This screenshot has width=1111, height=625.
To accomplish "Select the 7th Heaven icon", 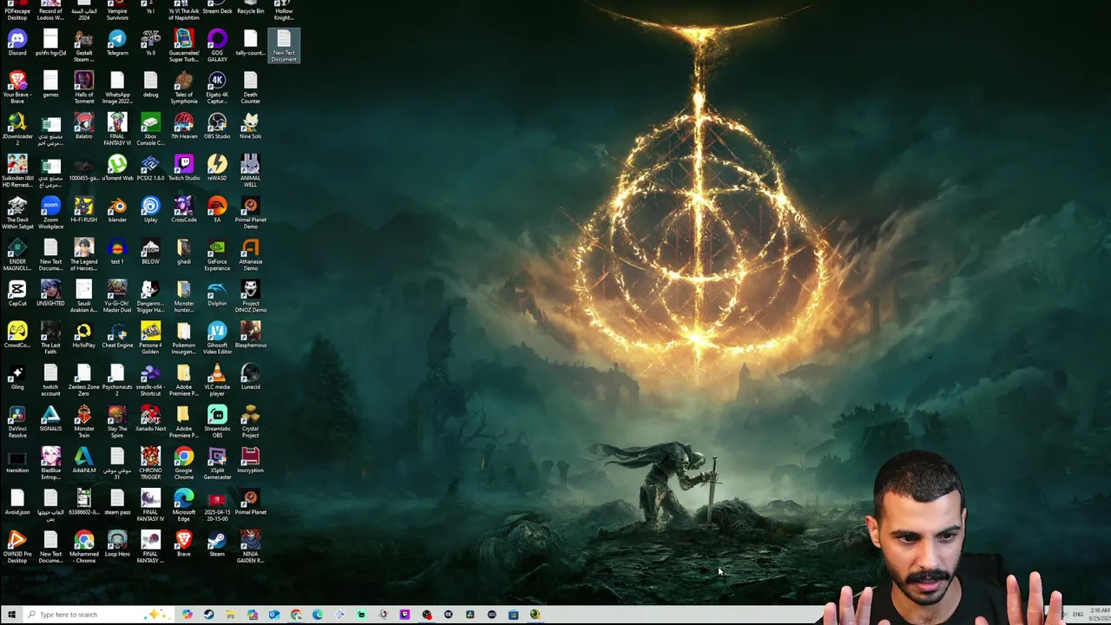I will 184,126.
